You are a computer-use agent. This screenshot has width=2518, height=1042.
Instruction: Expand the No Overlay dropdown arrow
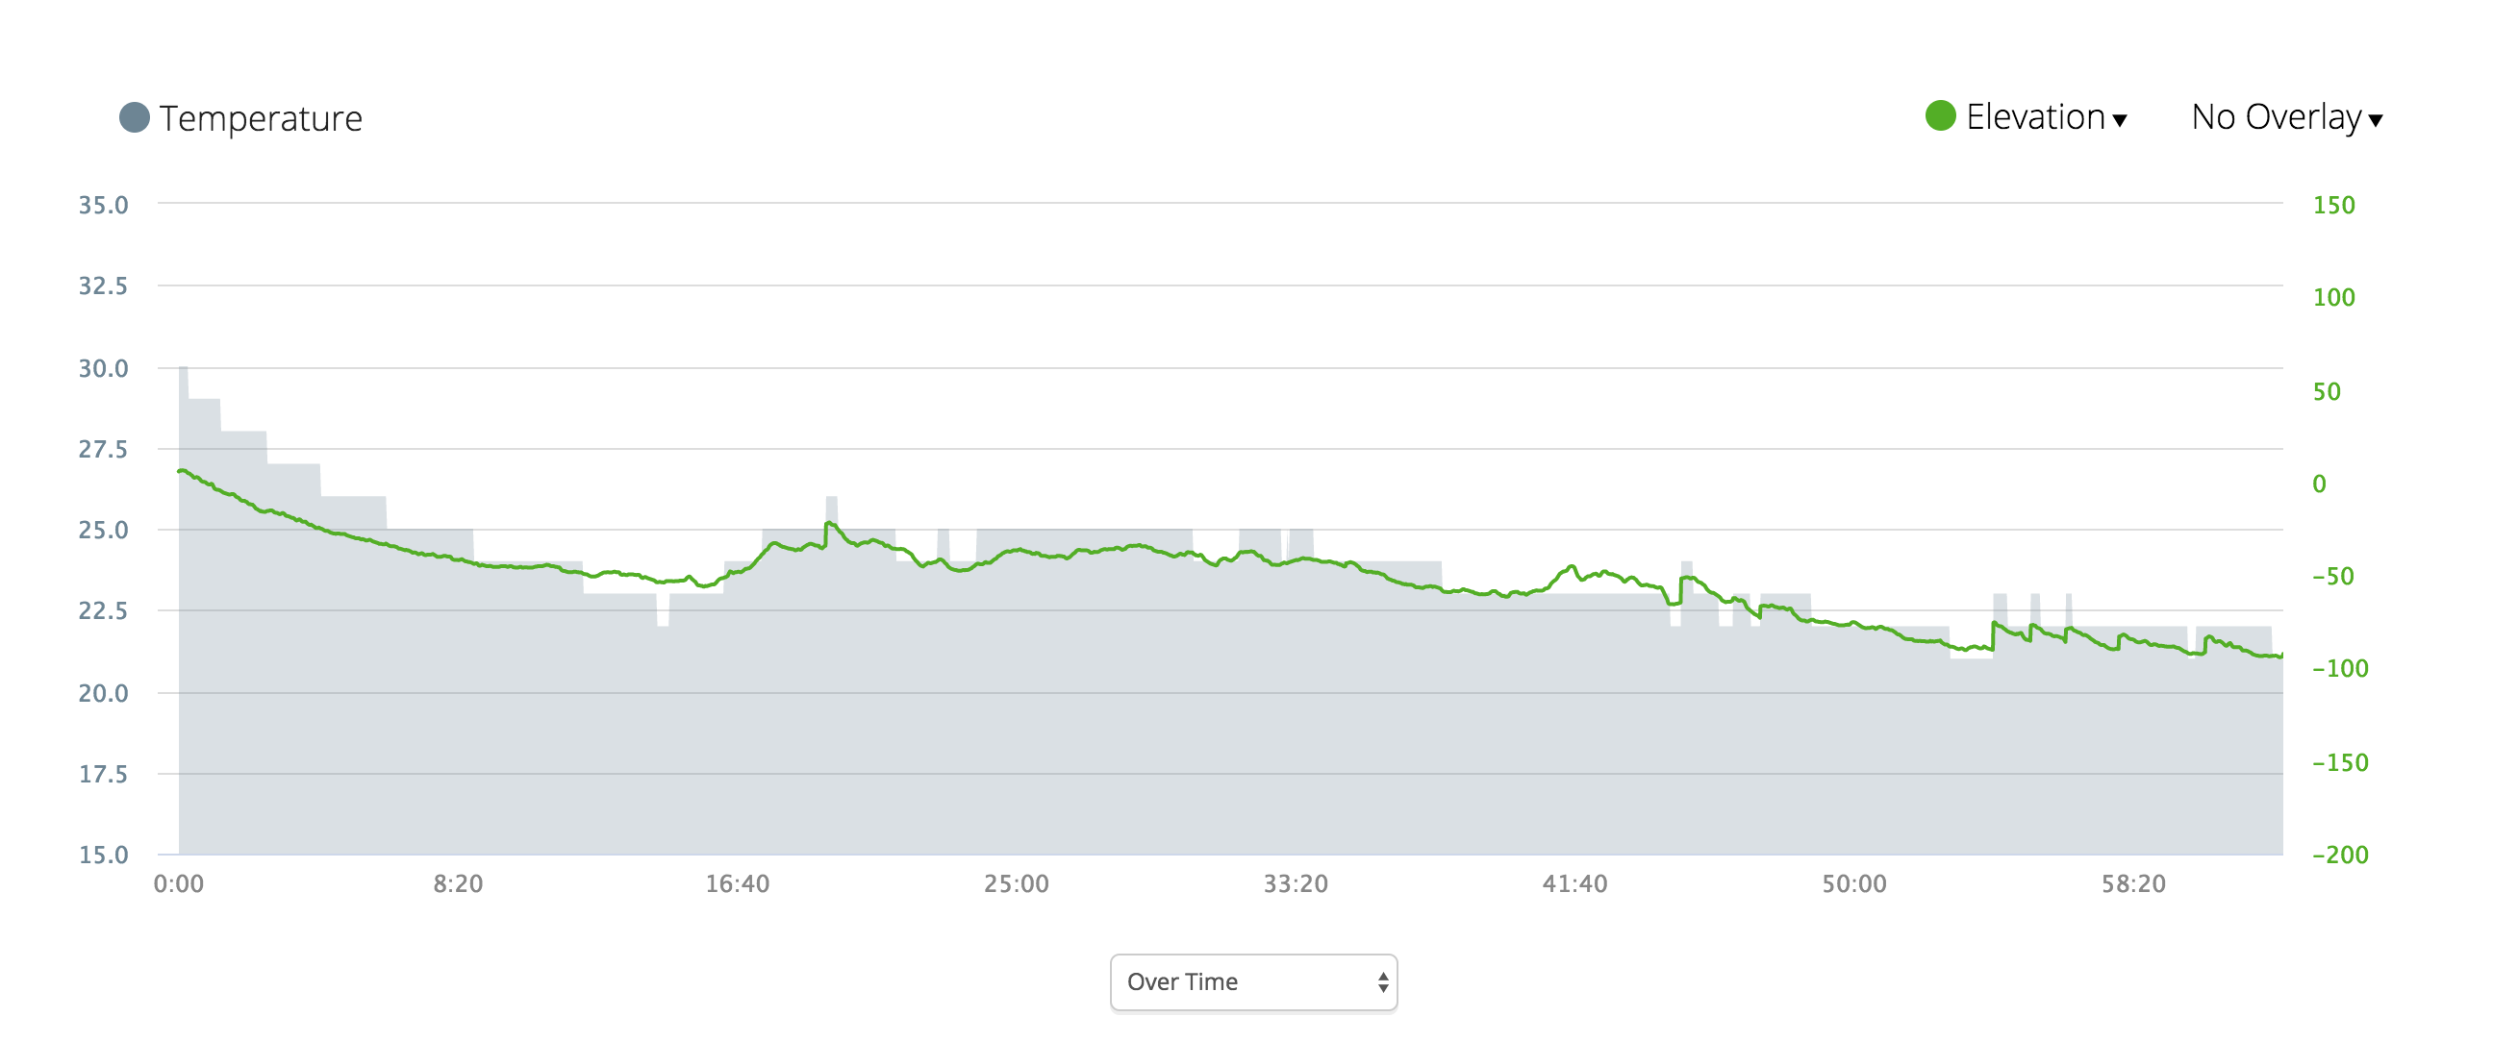(2376, 120)
